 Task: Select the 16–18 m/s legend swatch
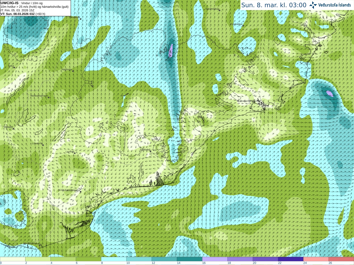click(215, 259)
